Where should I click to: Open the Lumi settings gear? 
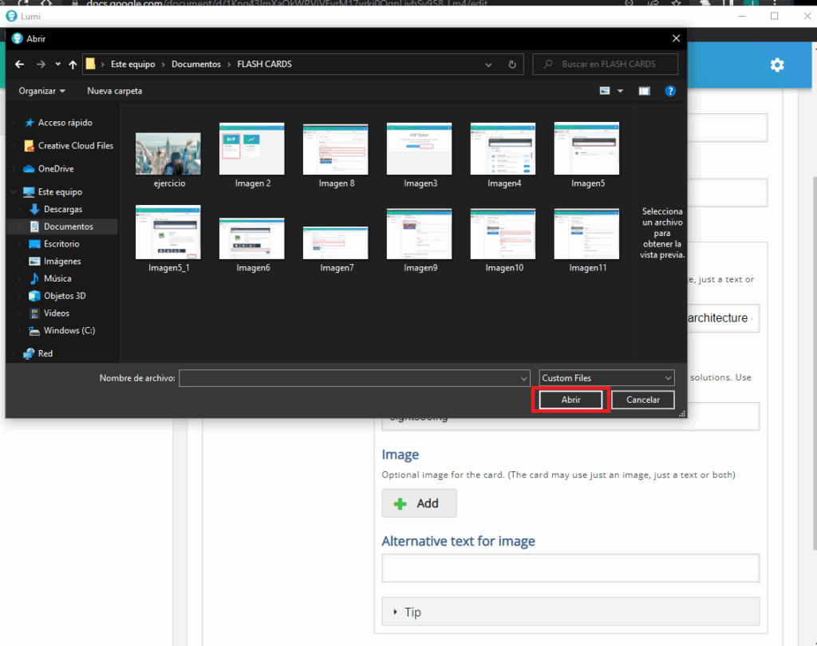tap(777, 65)
